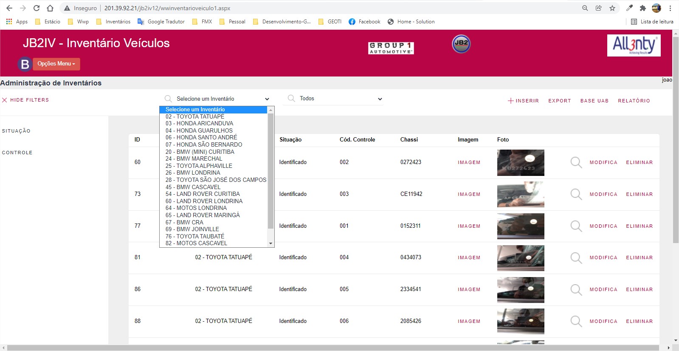The image size is (679, 351).
Task: Open the Opções Menu dropdown
Action: pyautogui.click(x=56, y=64)
